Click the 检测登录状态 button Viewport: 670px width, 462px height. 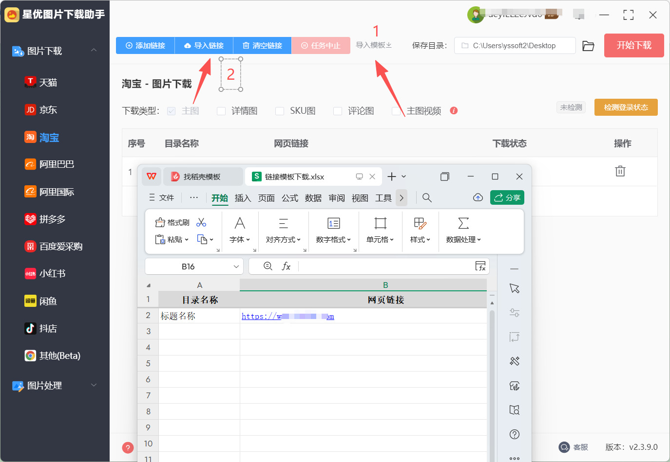point(626,107)
